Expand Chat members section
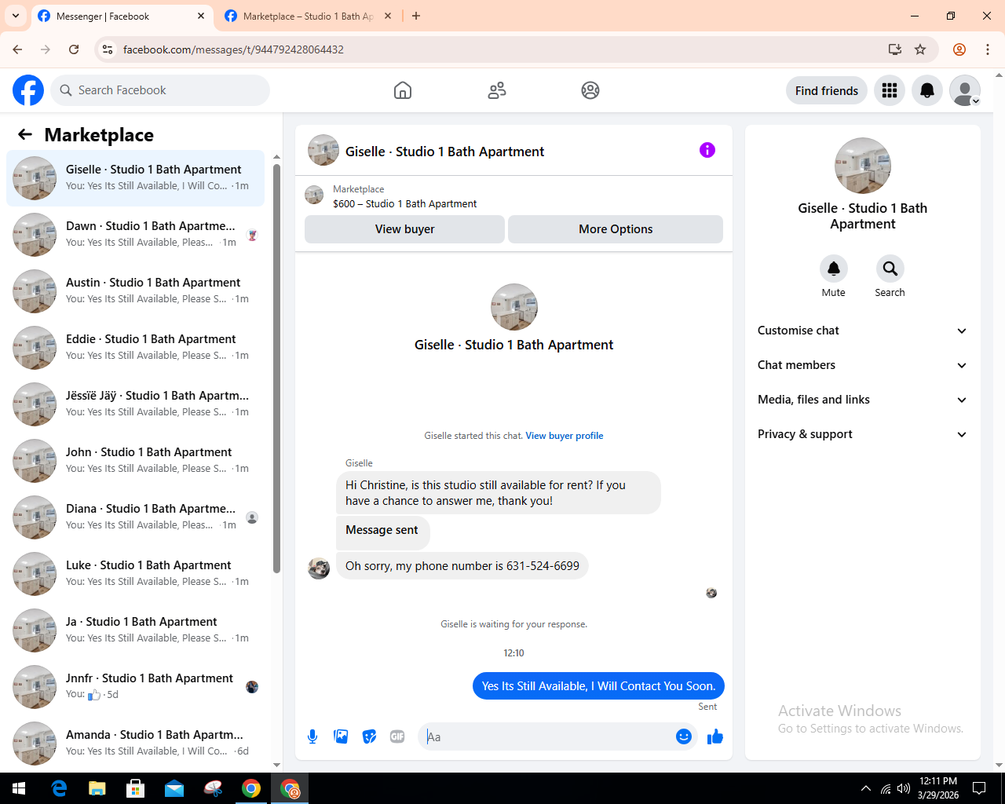Viewport: 1005px width, 804px height. click(x=862, y=365)
